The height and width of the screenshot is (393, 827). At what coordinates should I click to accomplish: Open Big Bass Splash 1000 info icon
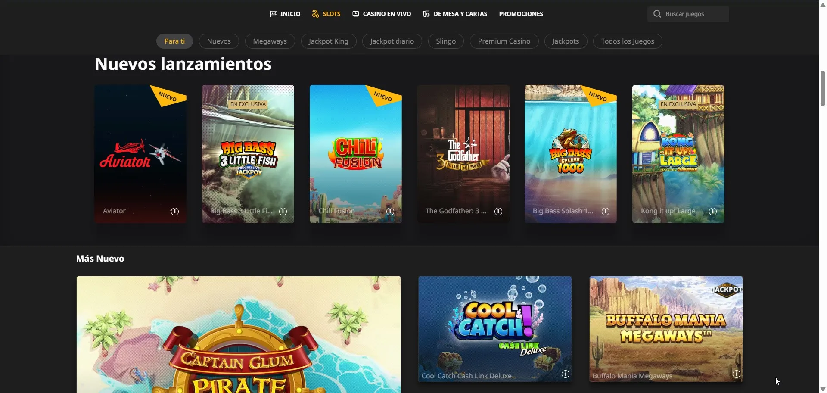coord(606,212)
